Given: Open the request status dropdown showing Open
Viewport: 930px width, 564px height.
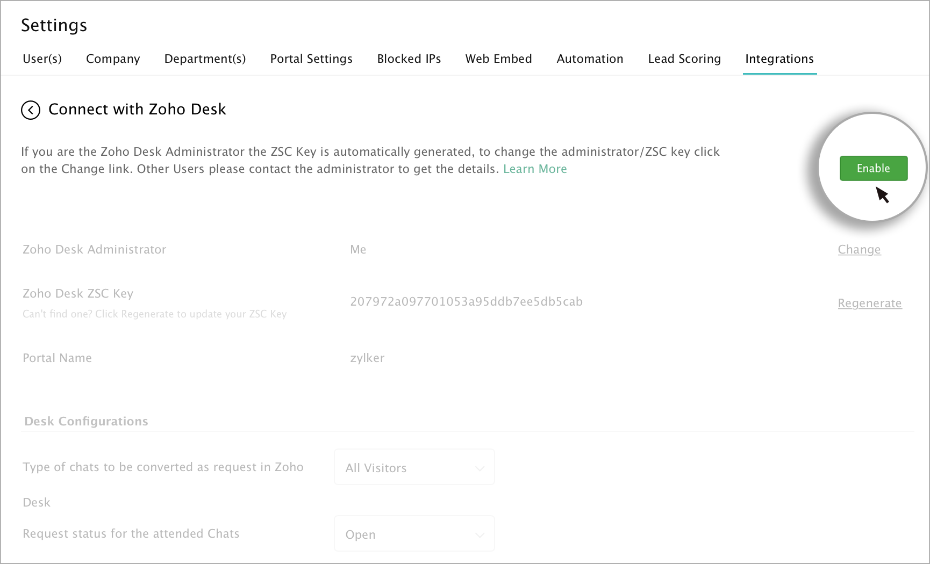Looking at the screenshot, I should tap(414, 534).
